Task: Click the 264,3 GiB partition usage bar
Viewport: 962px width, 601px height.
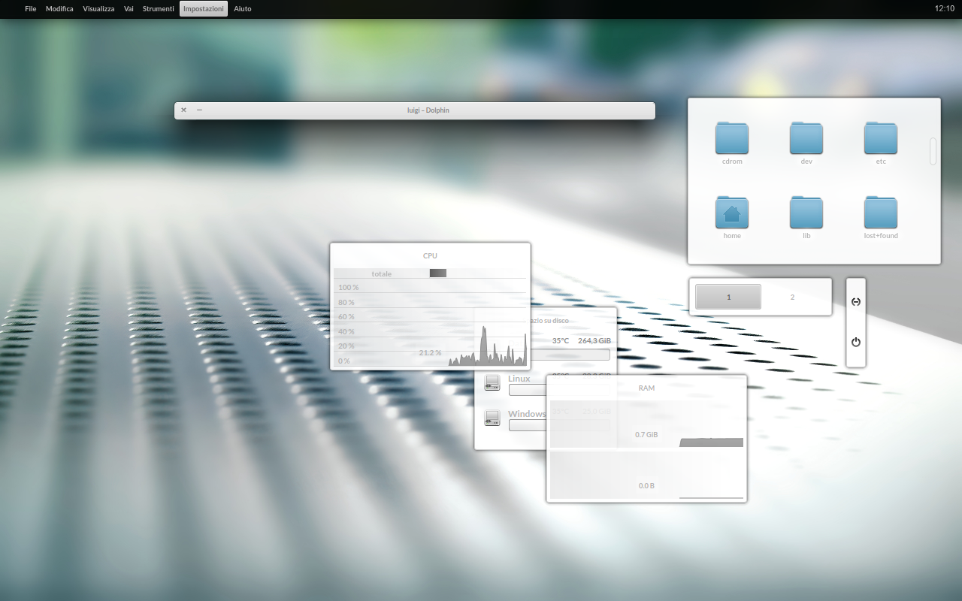Action: tap(570, 355)
